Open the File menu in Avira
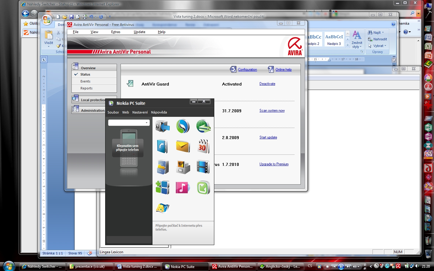Image resolution: width=434 pixels, height=271 pixels. coord(76,32)
